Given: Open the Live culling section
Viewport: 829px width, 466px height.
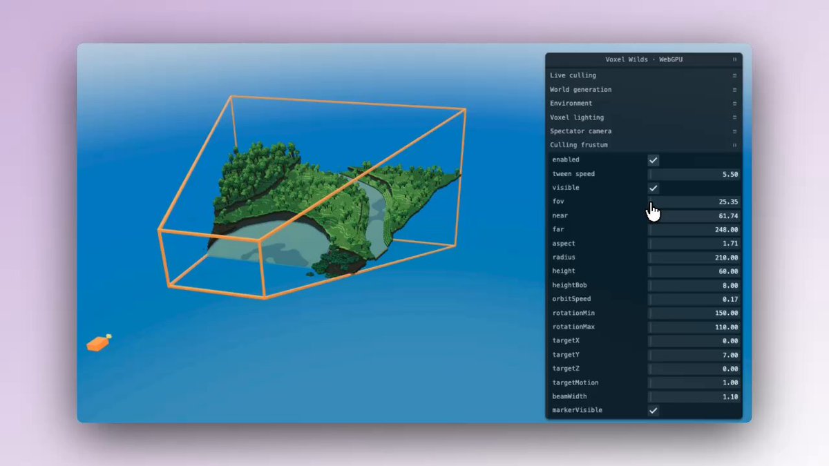Looking at the screenshot, I should pos(644,75).
